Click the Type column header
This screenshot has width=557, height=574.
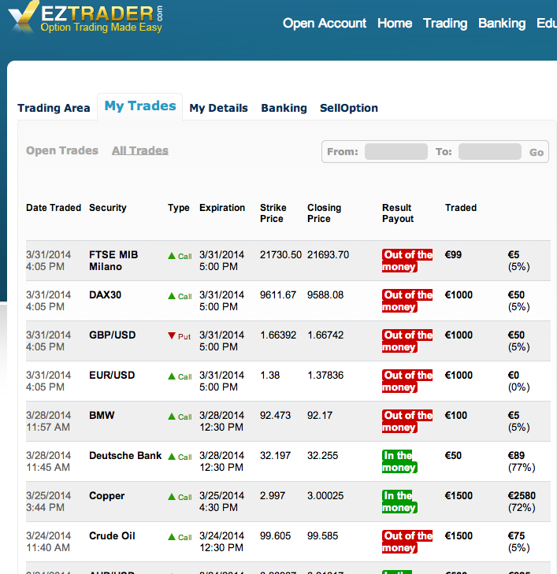tap(179, 208)
